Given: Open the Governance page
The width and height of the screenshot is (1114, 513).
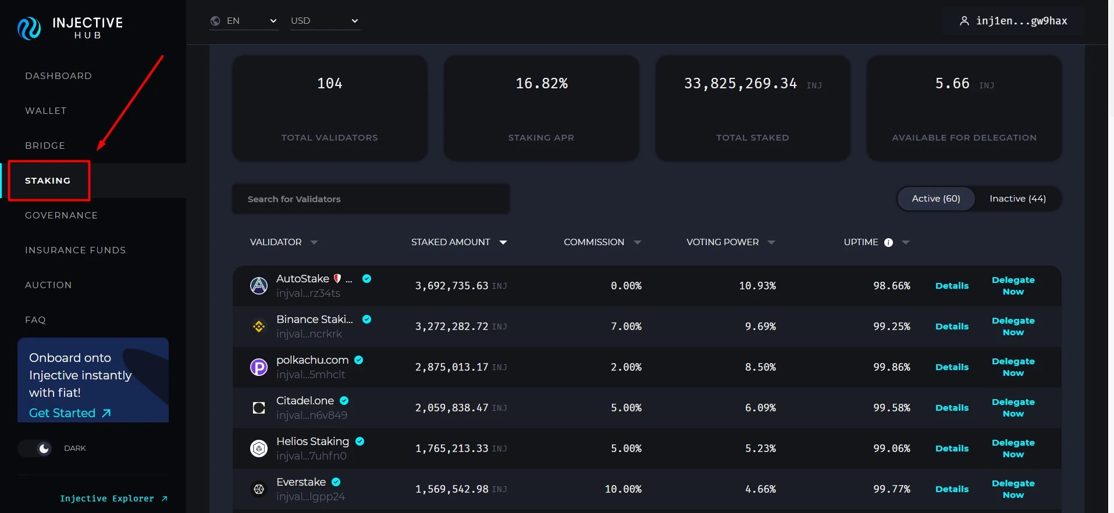Looking at the screenshot, I should point(61,216).
